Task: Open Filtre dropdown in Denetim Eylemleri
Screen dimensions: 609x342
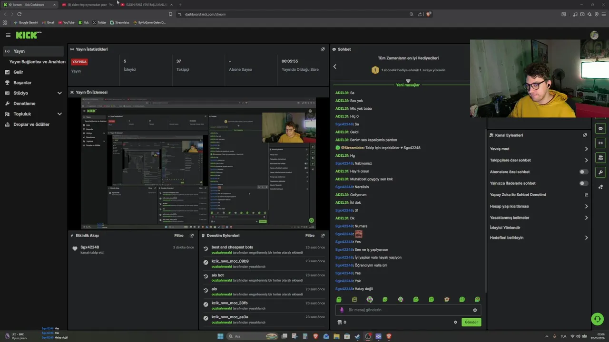Action: 310,236
